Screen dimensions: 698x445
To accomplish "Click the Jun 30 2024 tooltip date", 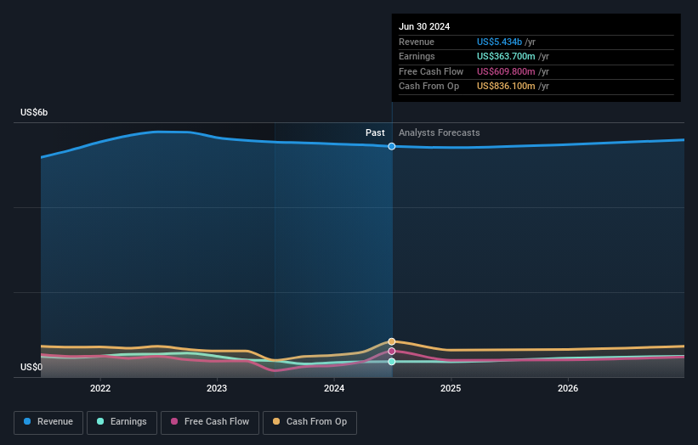I will click(424, 26).
